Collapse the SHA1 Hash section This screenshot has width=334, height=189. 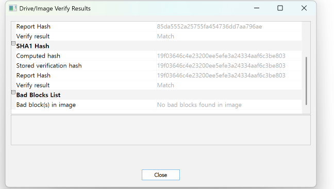coord(13,43)
